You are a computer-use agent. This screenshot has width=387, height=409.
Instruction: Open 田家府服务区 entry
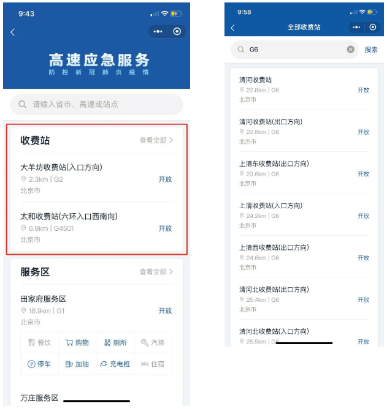pyautogui.click(x=96, y=310)
